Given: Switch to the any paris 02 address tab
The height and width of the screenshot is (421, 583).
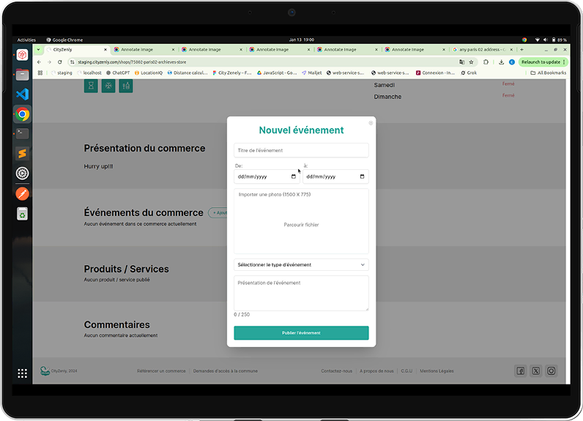Looking at the screenshot, I should [x=483, y=49].
